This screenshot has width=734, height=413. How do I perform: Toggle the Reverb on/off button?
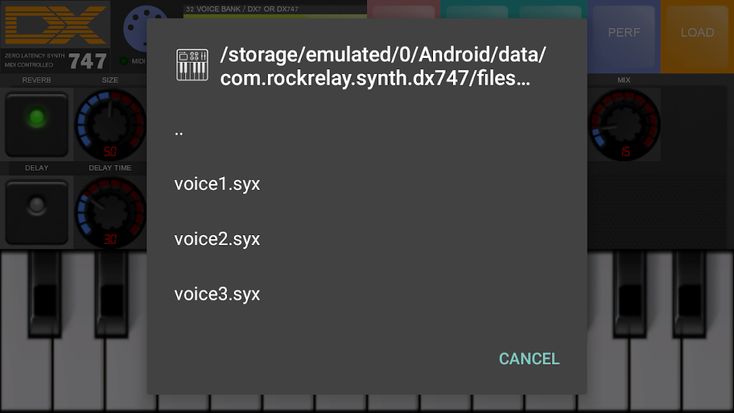[37, 125]
